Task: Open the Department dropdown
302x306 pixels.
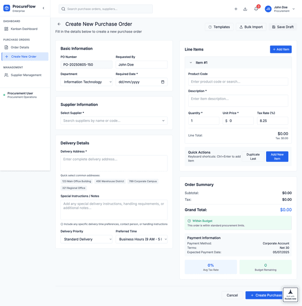Action: coord(86,82)
